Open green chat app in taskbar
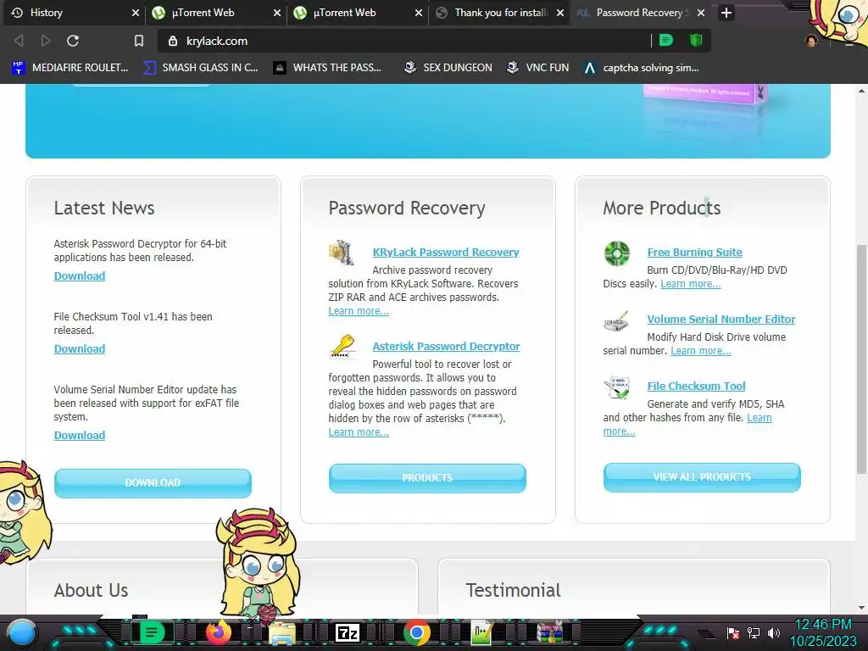 point(152,632)
